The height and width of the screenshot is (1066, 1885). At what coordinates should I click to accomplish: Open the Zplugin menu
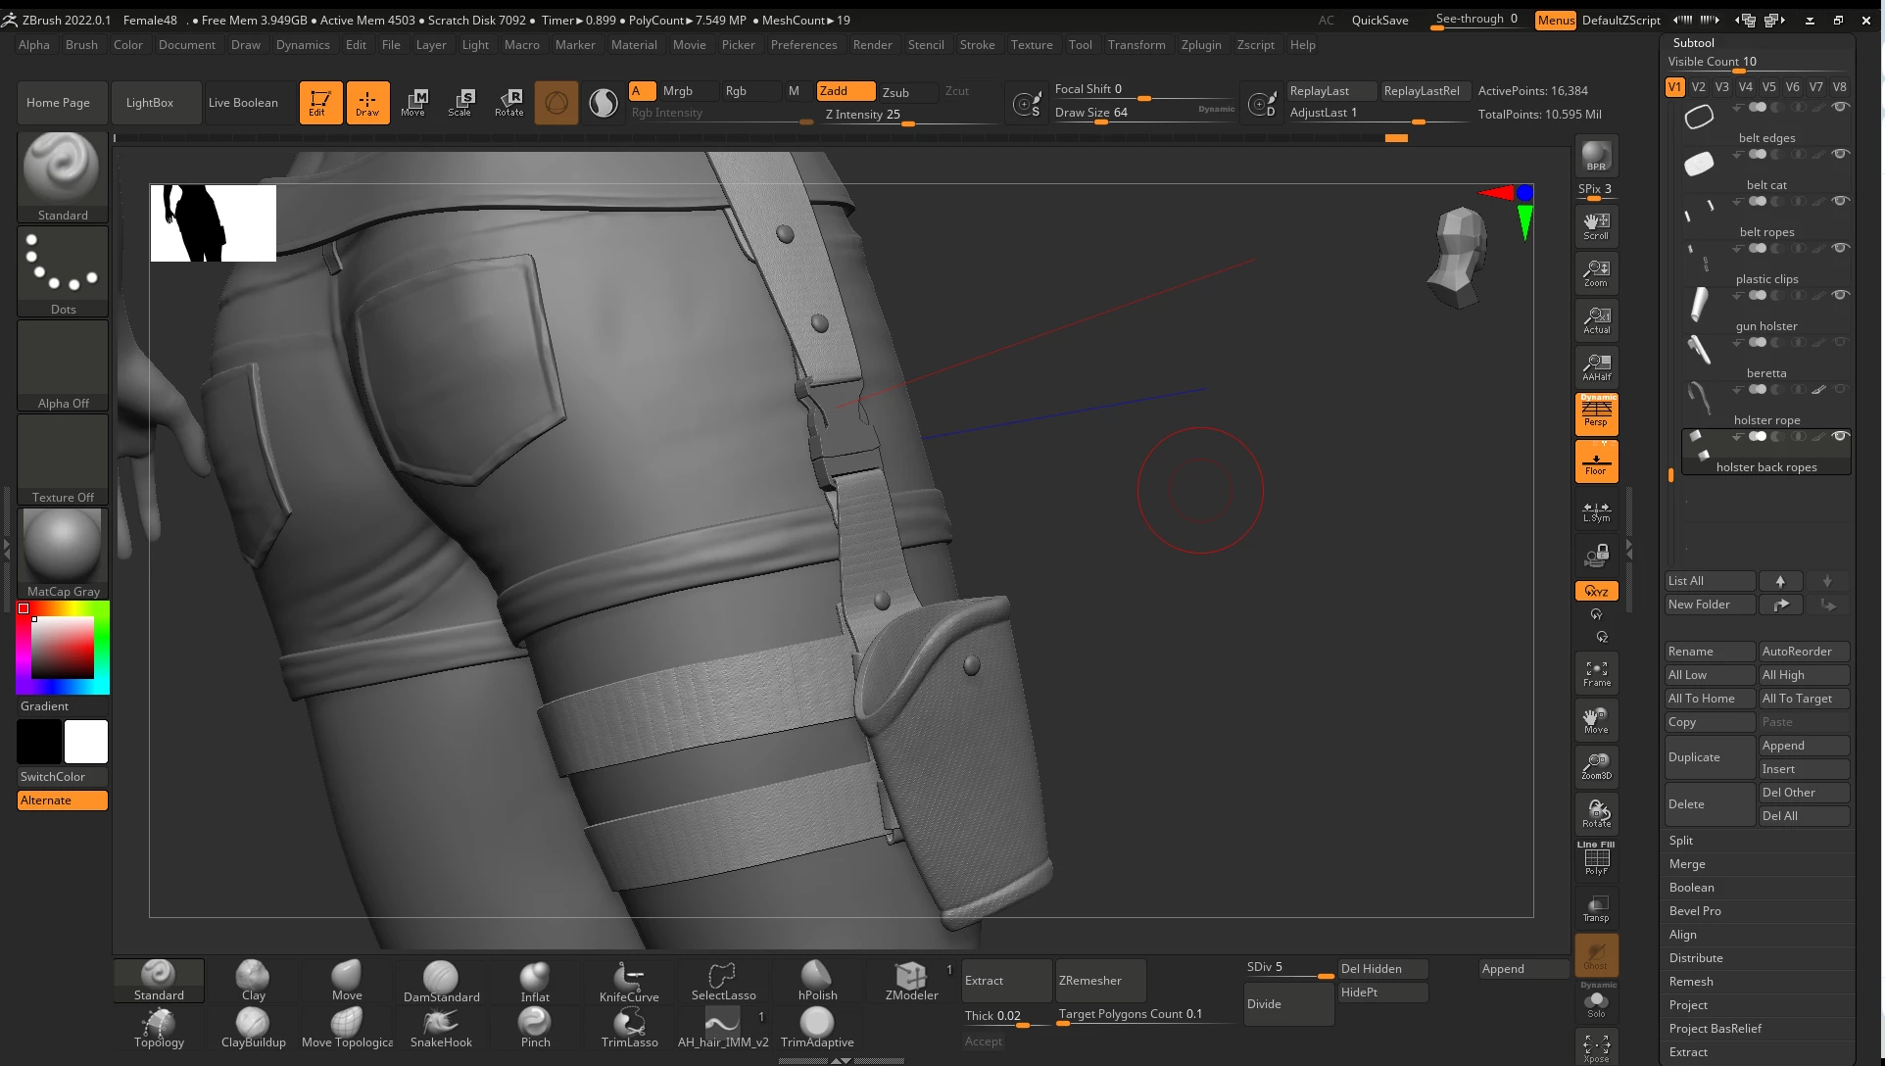point(1200,45)
